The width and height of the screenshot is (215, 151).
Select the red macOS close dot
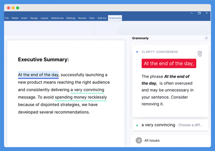click(9, 8)
